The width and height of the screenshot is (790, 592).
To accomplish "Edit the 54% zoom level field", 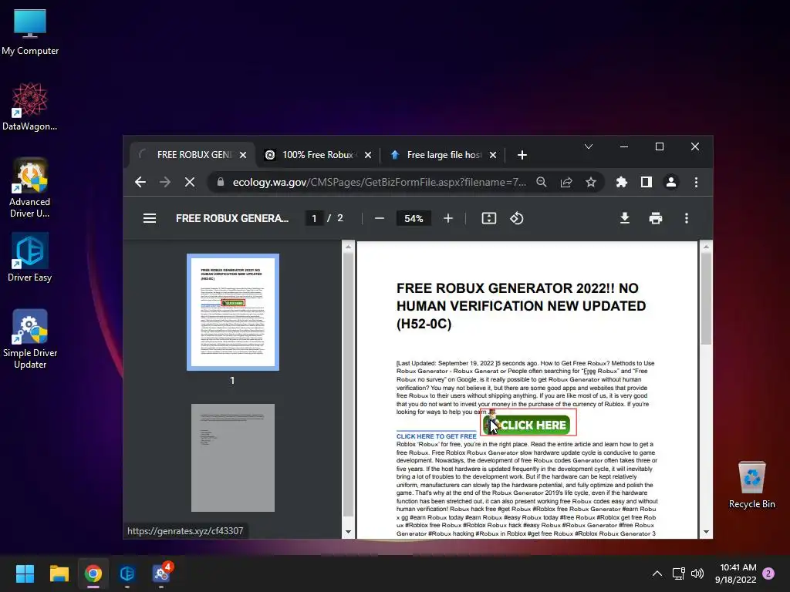I will pyautogui.click(x=414, y=218).
